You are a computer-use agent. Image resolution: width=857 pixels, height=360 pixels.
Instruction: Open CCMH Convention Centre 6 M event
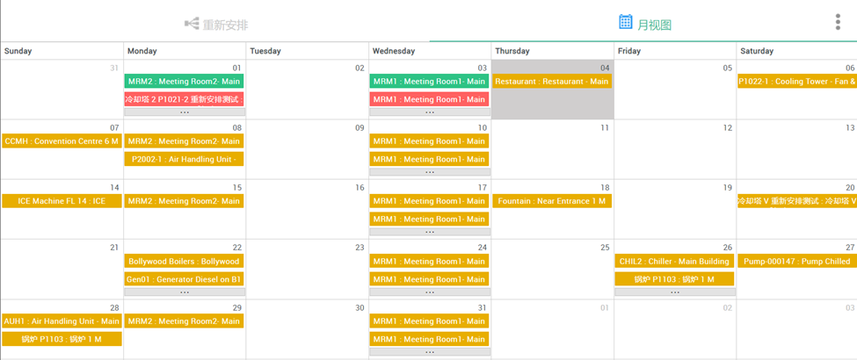click(62, 141)
